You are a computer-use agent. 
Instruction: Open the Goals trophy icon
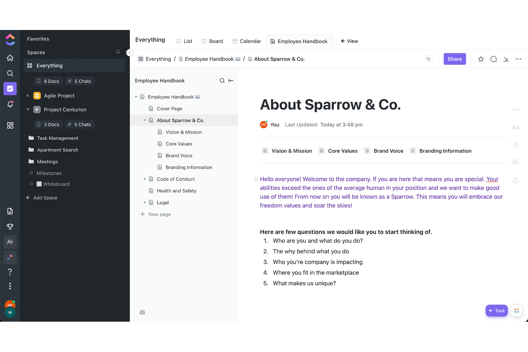(x=10, y=226)
